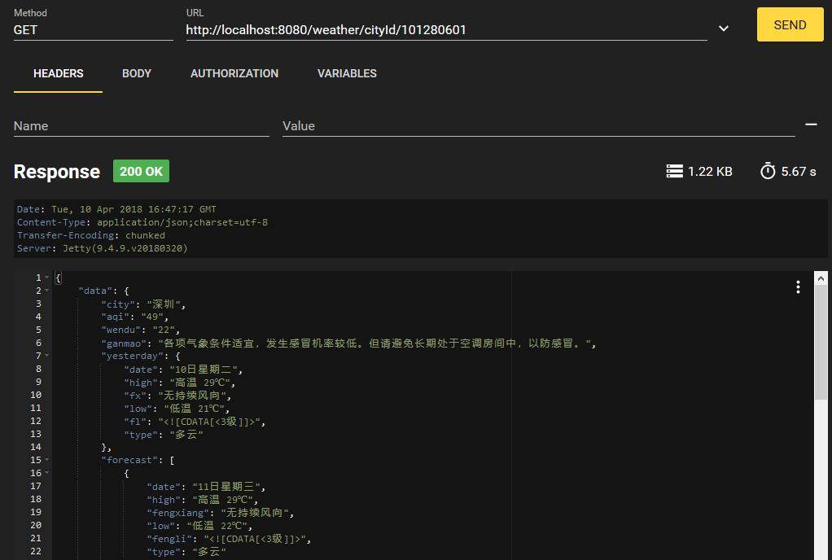Viewport: 832px width, 560px height.
Task: Click the "fengli" key on line 21
Action: pyautogui.click(x=169, y=538)
